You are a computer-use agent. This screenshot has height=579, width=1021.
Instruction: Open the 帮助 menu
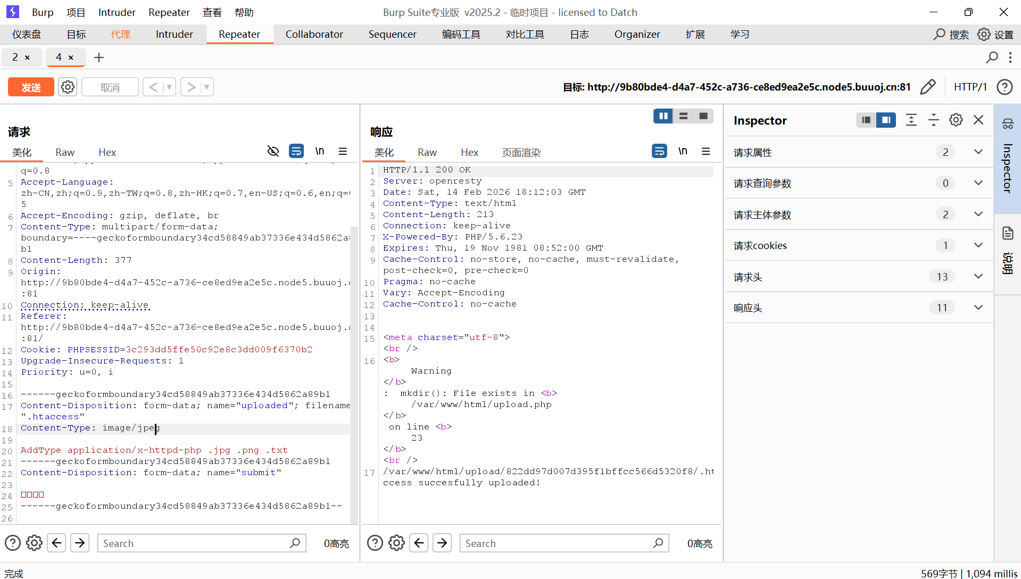click(x=244, y=12)
